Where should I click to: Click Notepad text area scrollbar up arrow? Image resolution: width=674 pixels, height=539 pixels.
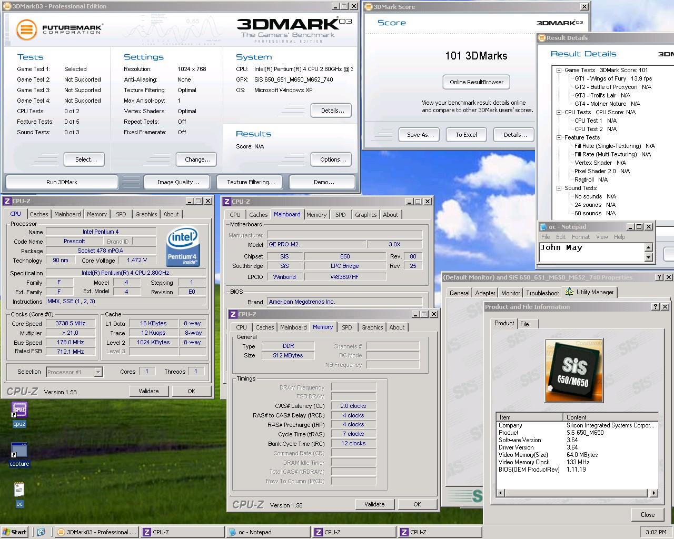(x=649, y=247)
